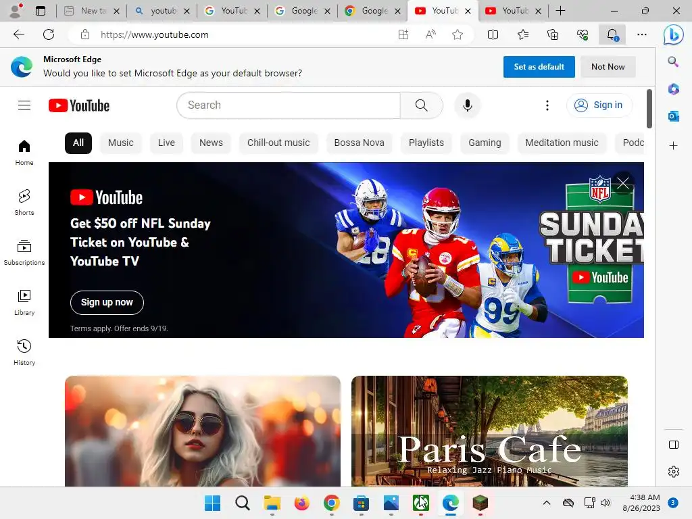Click the address bar URL
The image size is (692, 519).
pos(155,34)
